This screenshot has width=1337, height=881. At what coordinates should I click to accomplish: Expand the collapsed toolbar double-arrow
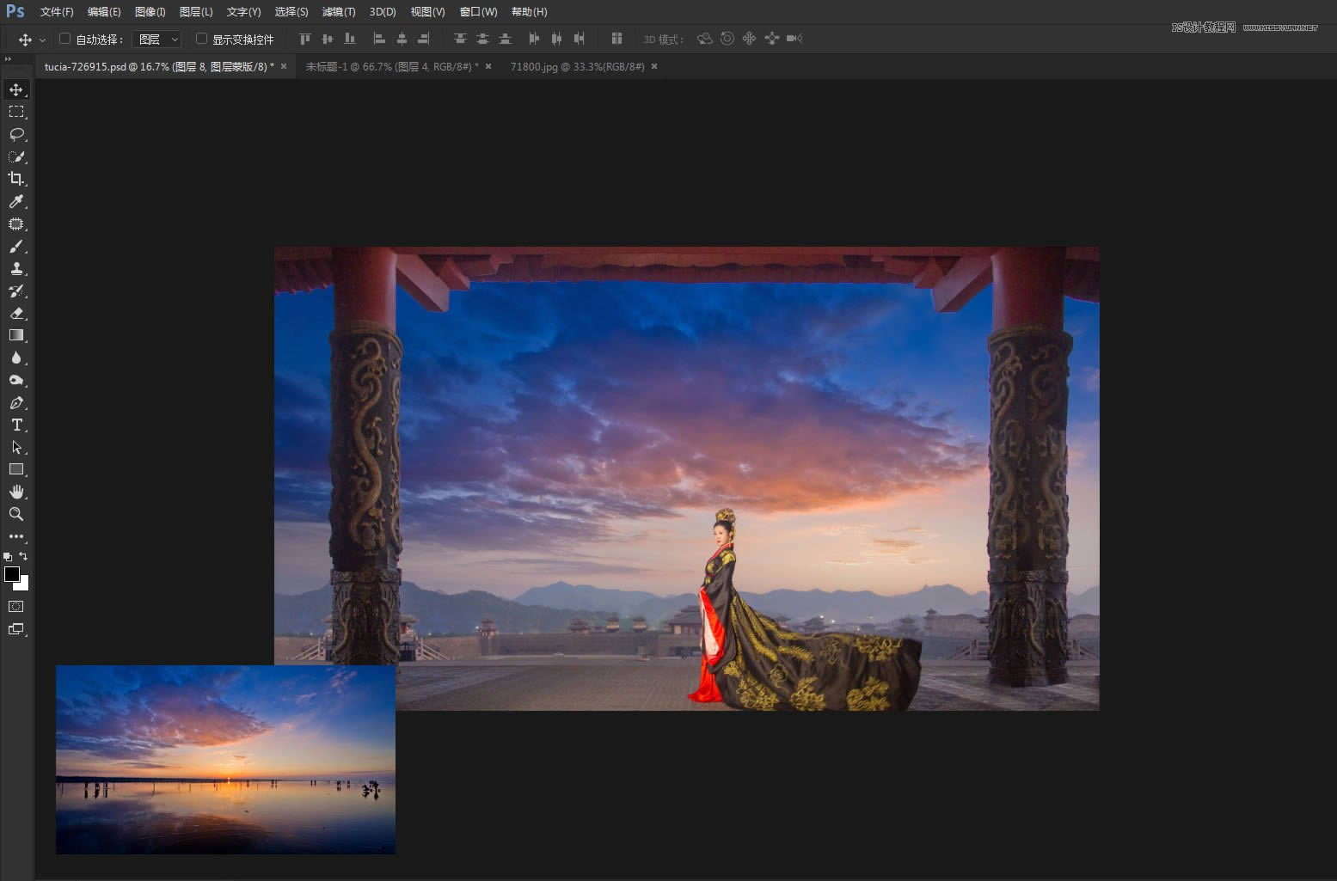(9, 59)
